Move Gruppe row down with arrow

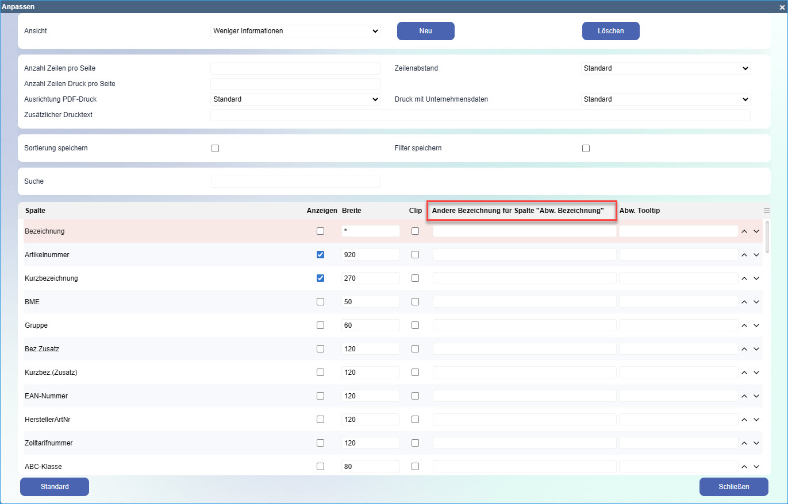tap(756, 325)
